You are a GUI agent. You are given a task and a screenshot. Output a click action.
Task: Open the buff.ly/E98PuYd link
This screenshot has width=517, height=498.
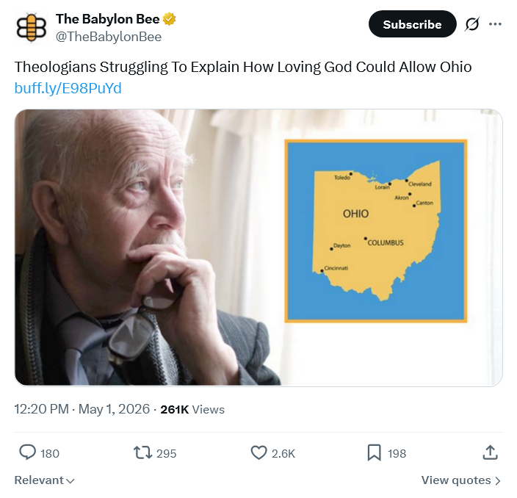click(68, 88)
